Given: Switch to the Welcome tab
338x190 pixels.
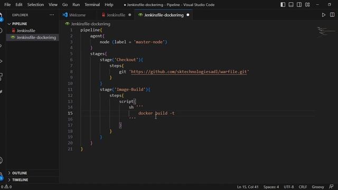Looking at the screenshot, I should point(77,15).
